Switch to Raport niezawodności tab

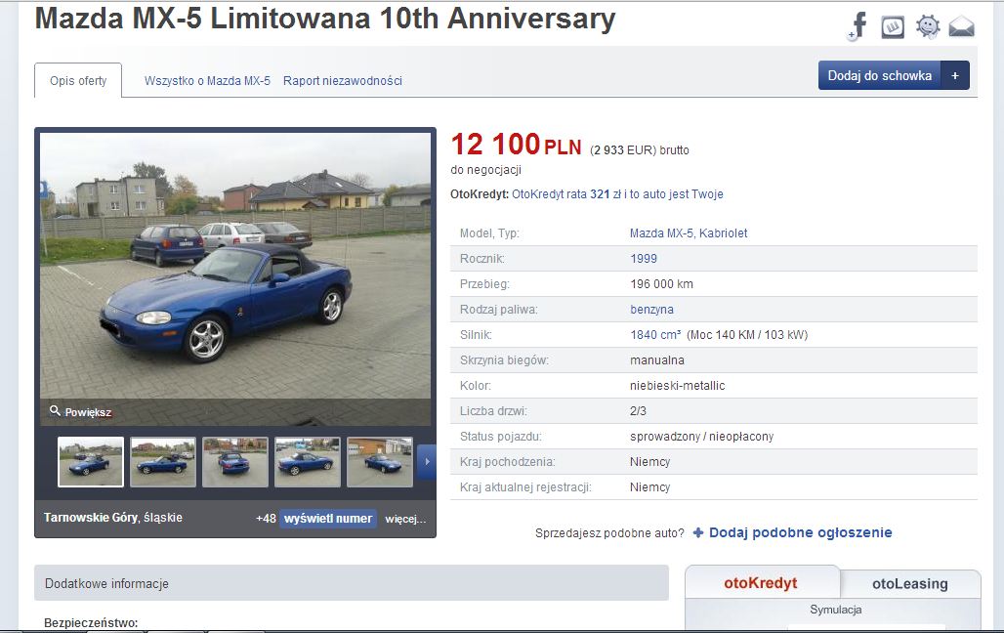click(x=343, y=81)
